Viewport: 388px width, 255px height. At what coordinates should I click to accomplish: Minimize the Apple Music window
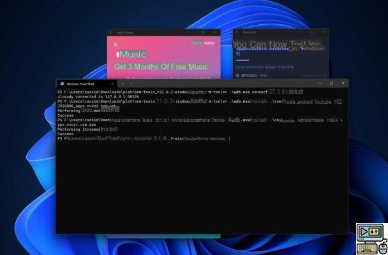click(192, 33)
